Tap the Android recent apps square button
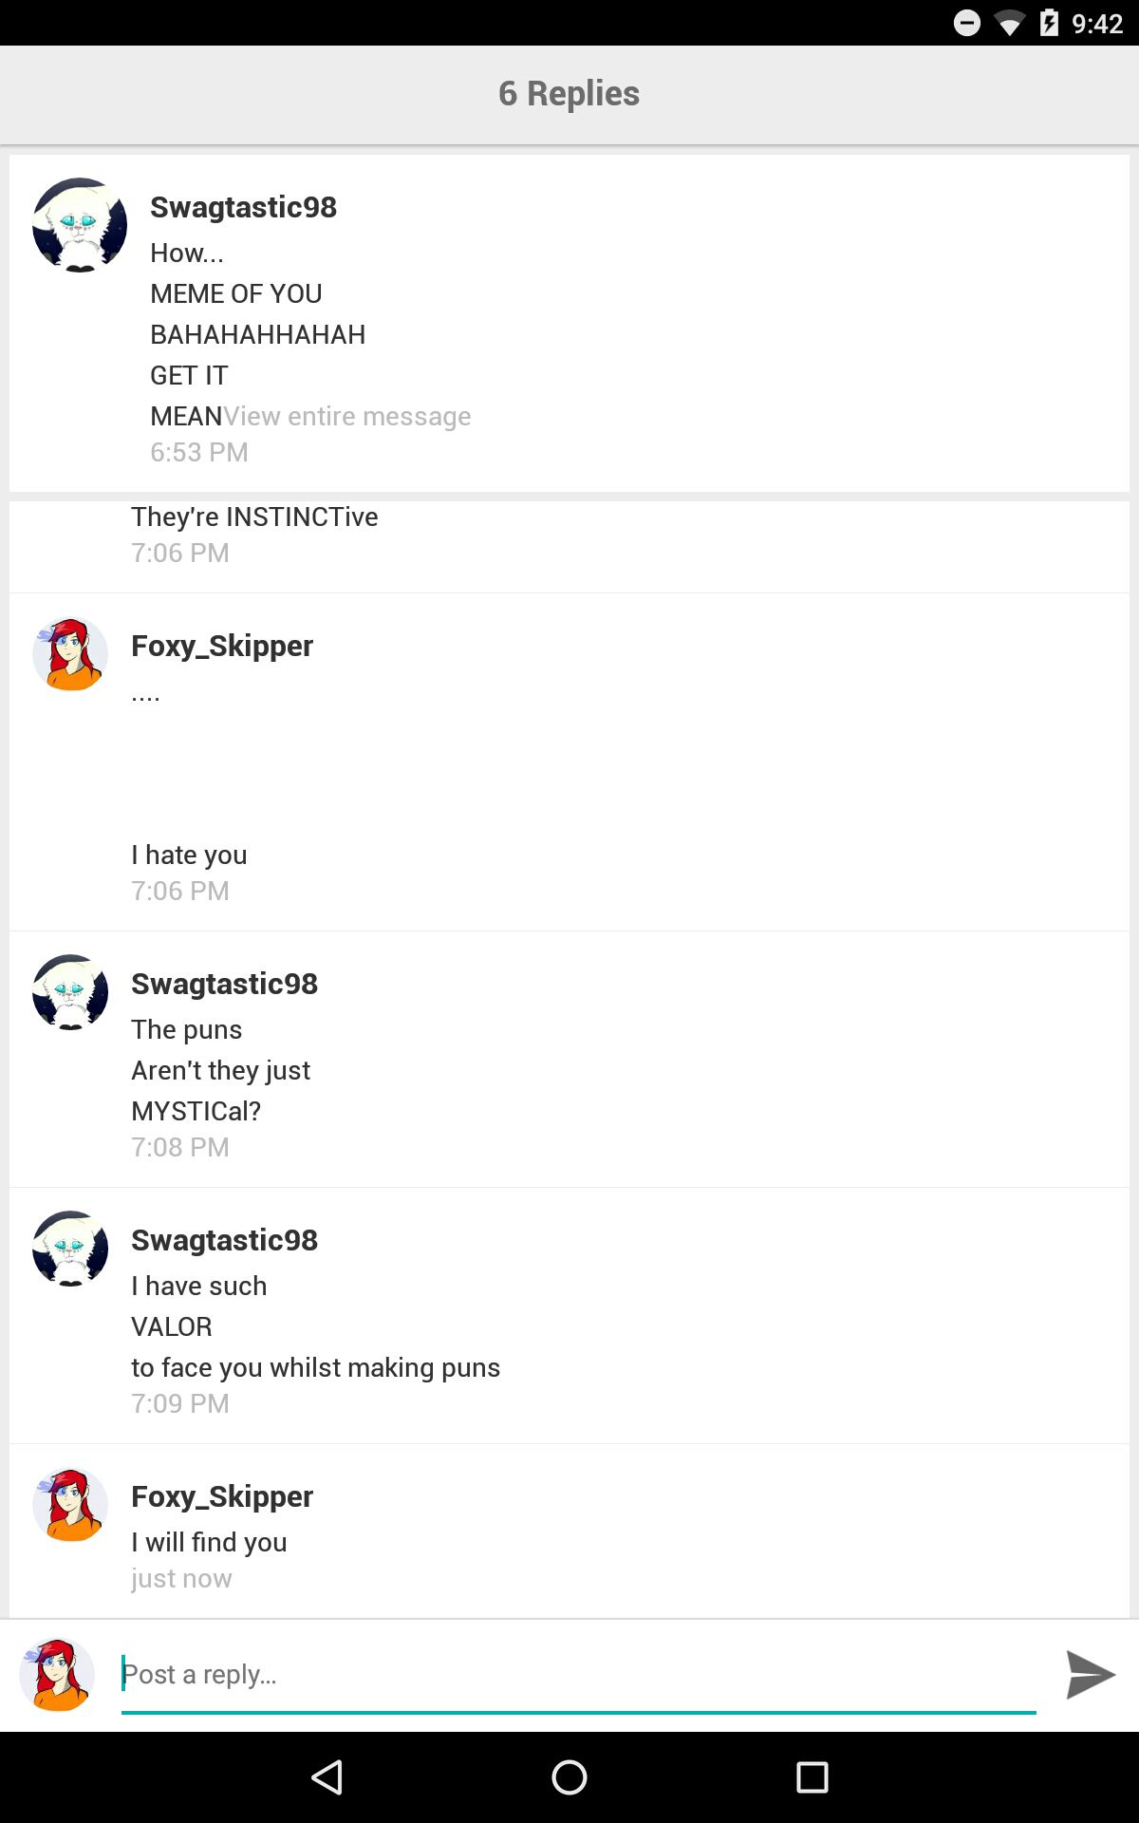The image size is (1139, 1823). coord(812,1777)
